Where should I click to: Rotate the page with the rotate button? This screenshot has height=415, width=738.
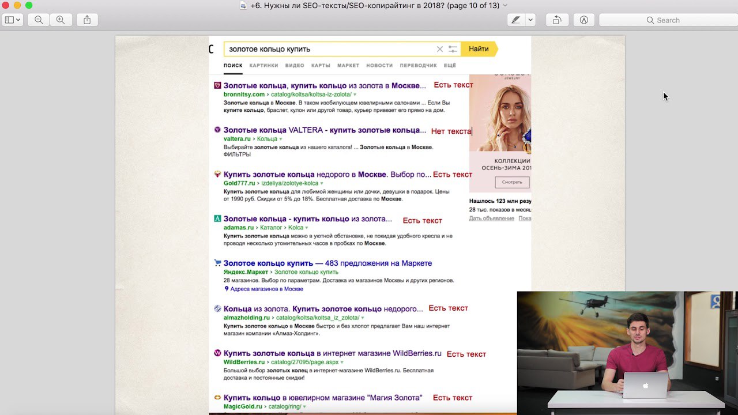point(557,20)
